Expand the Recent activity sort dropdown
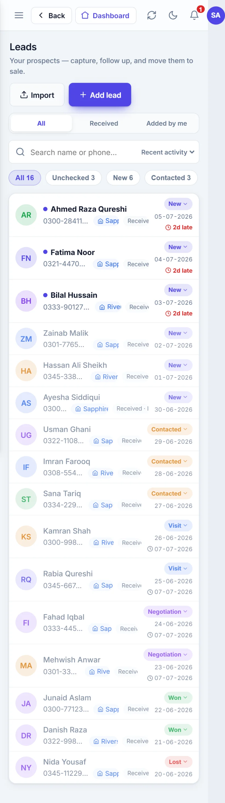This screenshot has height=803, width=225. pos(167,152)
